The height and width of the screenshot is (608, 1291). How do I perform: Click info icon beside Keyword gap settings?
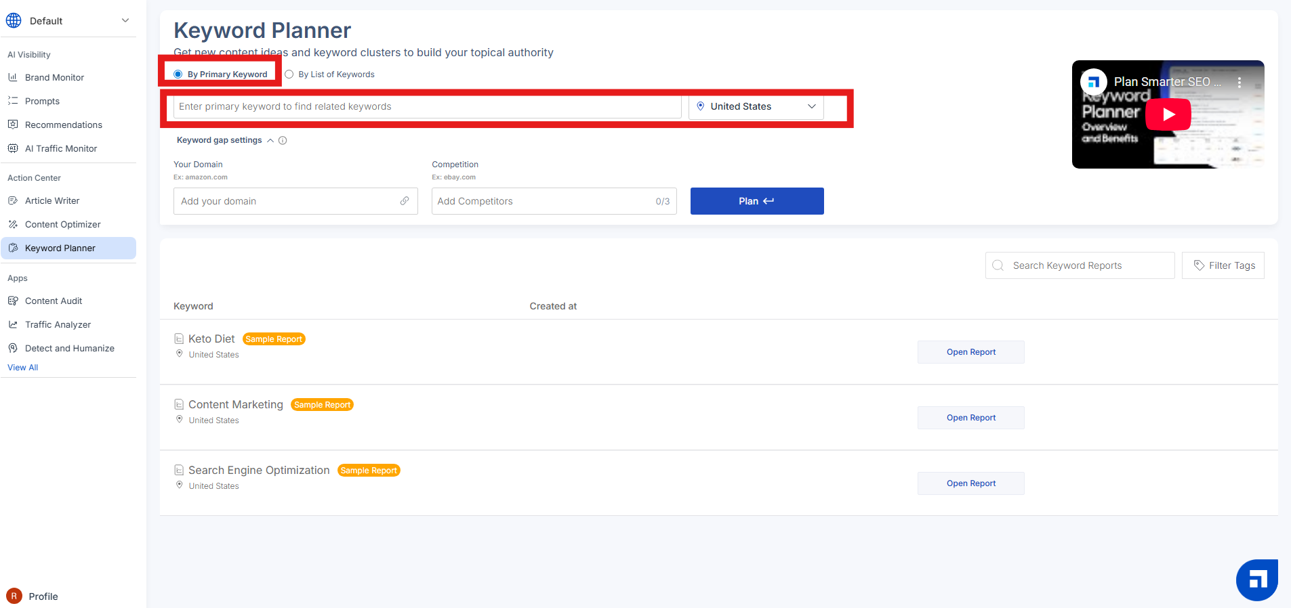point(283,141)
